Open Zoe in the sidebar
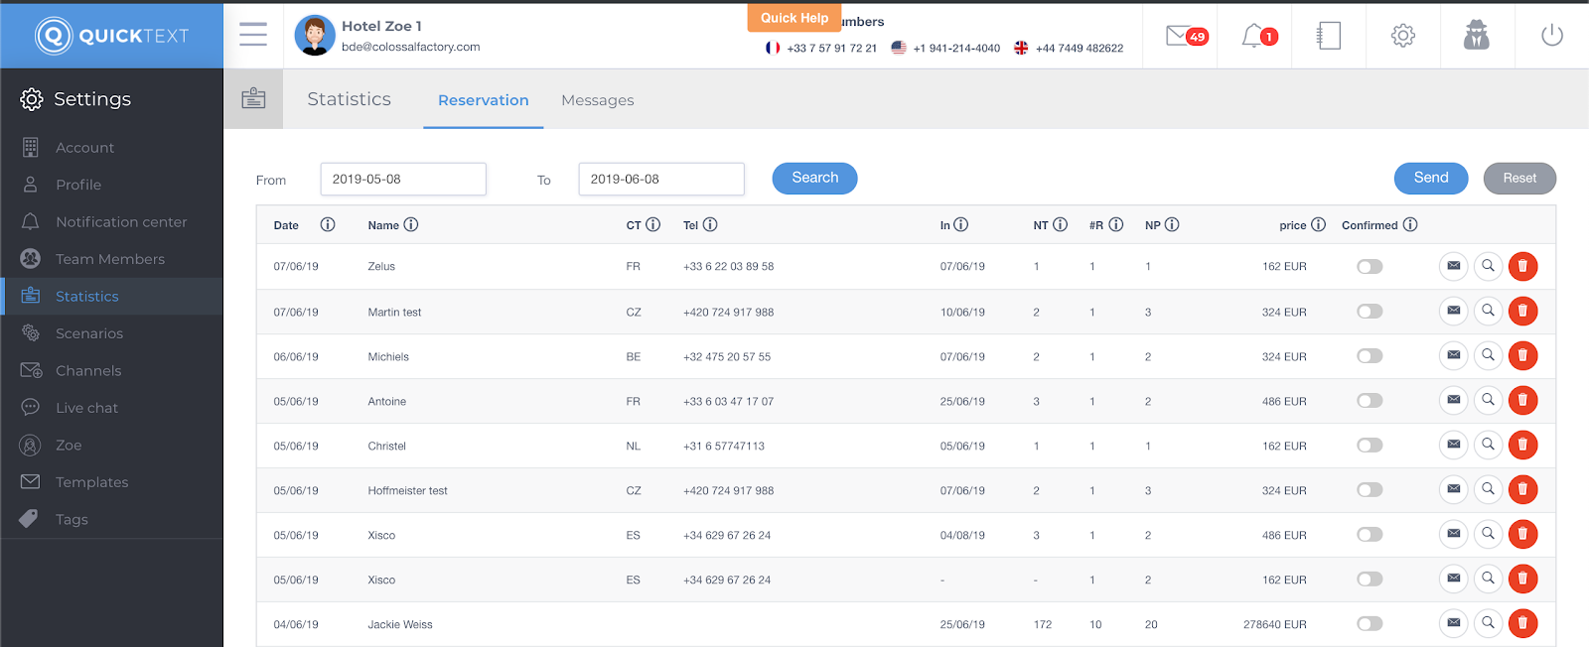Image resolution: width=1589 pixels, height=647 pixels. (x=111, y=446)
